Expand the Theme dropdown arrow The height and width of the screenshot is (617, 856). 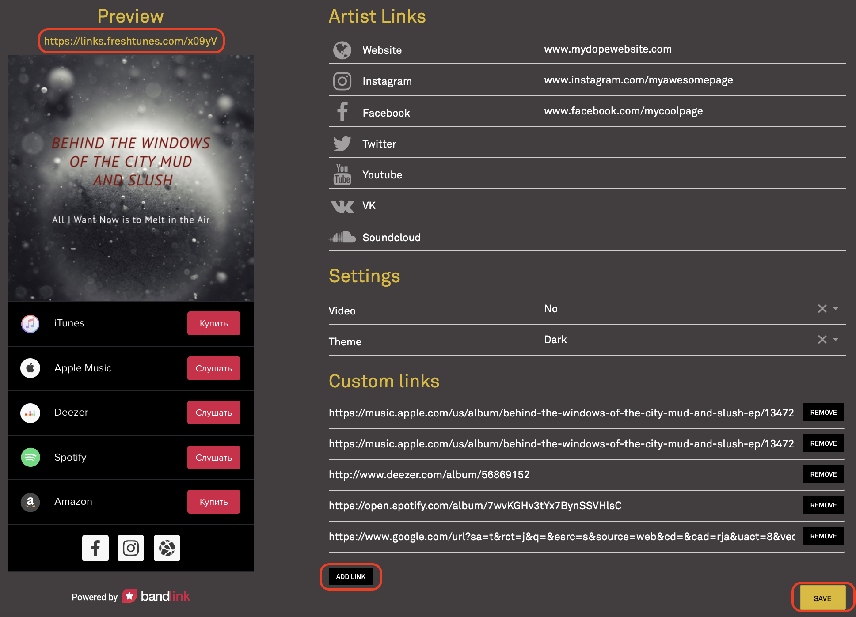pyautogui.click(x=836, y=339)
